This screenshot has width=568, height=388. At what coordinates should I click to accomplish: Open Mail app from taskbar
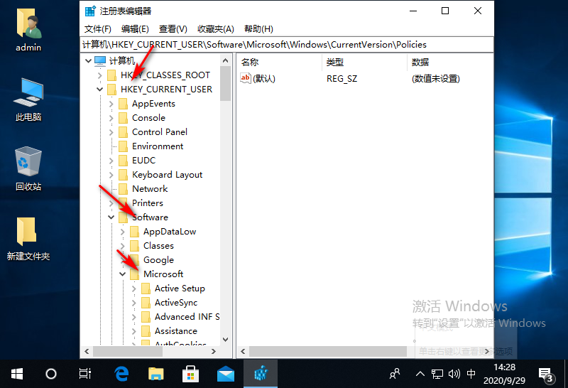pyautogui.click(x=225, y=374)
